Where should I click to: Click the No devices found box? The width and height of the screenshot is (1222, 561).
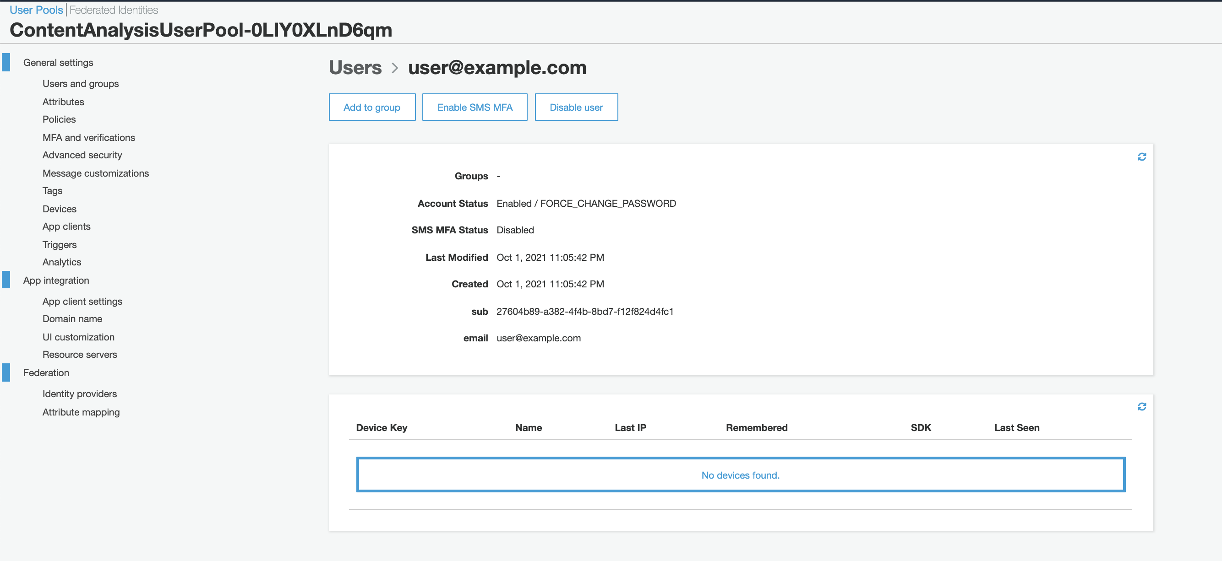click(x=741, y=475)
